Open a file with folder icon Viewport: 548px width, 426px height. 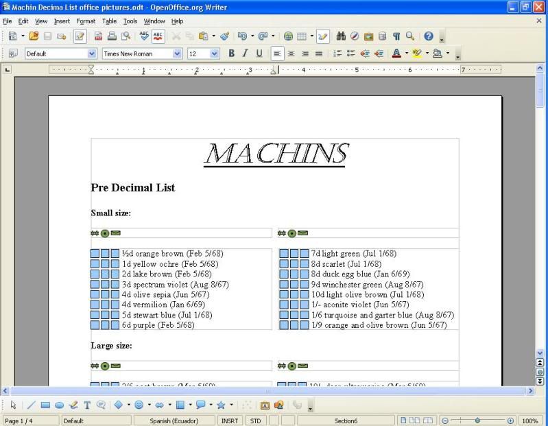[34, 36]
